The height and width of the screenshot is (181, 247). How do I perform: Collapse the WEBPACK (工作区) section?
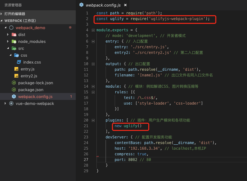(x=2, y=21)
